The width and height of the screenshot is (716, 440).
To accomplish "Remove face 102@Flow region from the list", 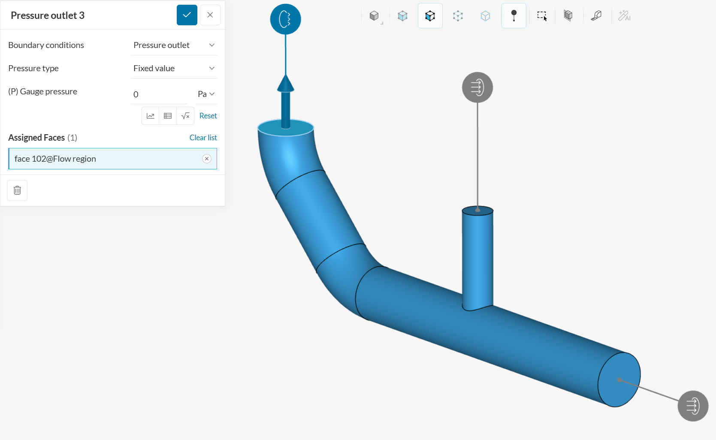I will pyautogui.click(x=207, y=159).
